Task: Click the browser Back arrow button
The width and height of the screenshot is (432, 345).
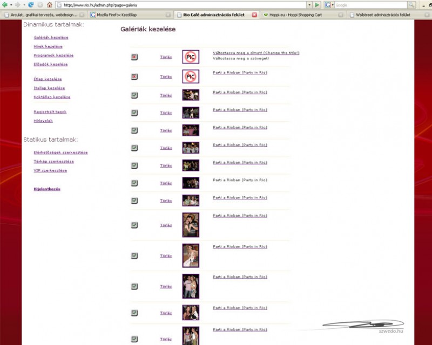Action: point(4,5)
